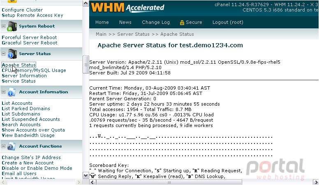This screenshot has height=185, width=319.
Task: Click the Main breadcrumb link
Action: (101, 34)
